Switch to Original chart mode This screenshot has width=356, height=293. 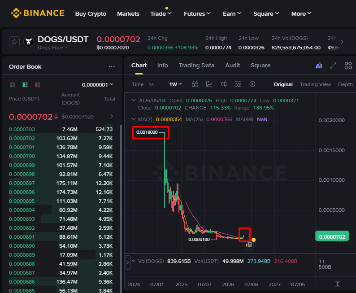click(x=283, y=84)
